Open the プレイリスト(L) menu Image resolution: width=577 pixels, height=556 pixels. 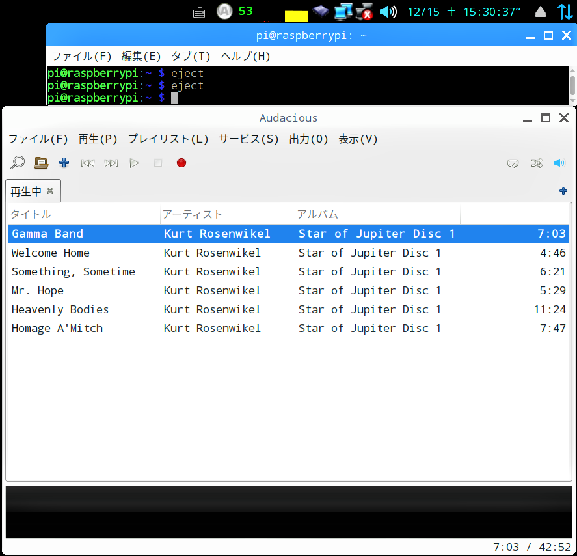pyautogui.click(x=168, y=139)
